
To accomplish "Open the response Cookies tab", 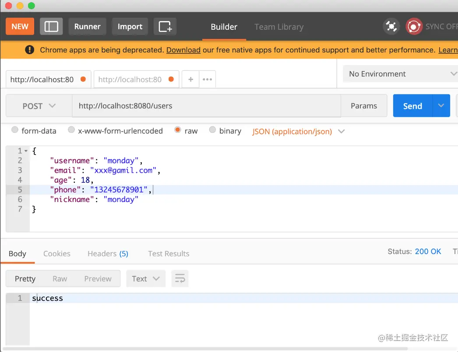I will tap(57, 254).
